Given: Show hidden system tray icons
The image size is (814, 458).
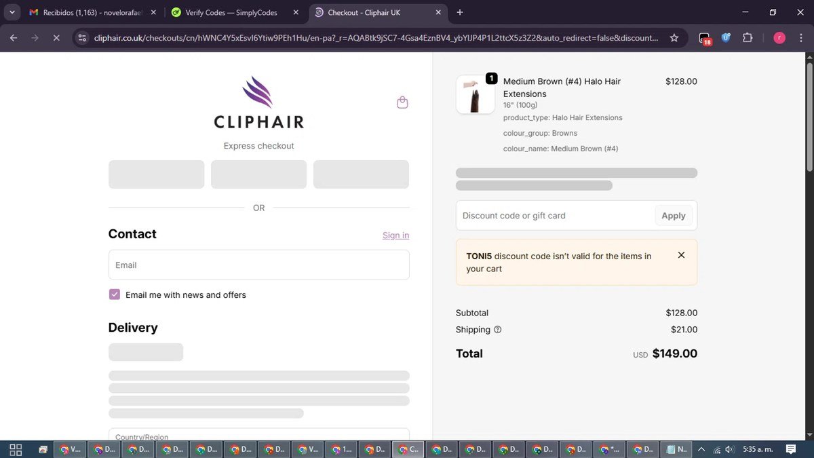Looking at the screenshot, I should point(701,449).
